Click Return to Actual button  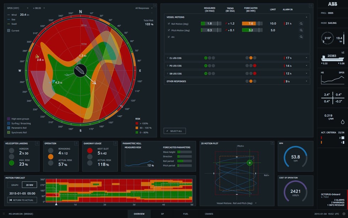coord(22,200)
